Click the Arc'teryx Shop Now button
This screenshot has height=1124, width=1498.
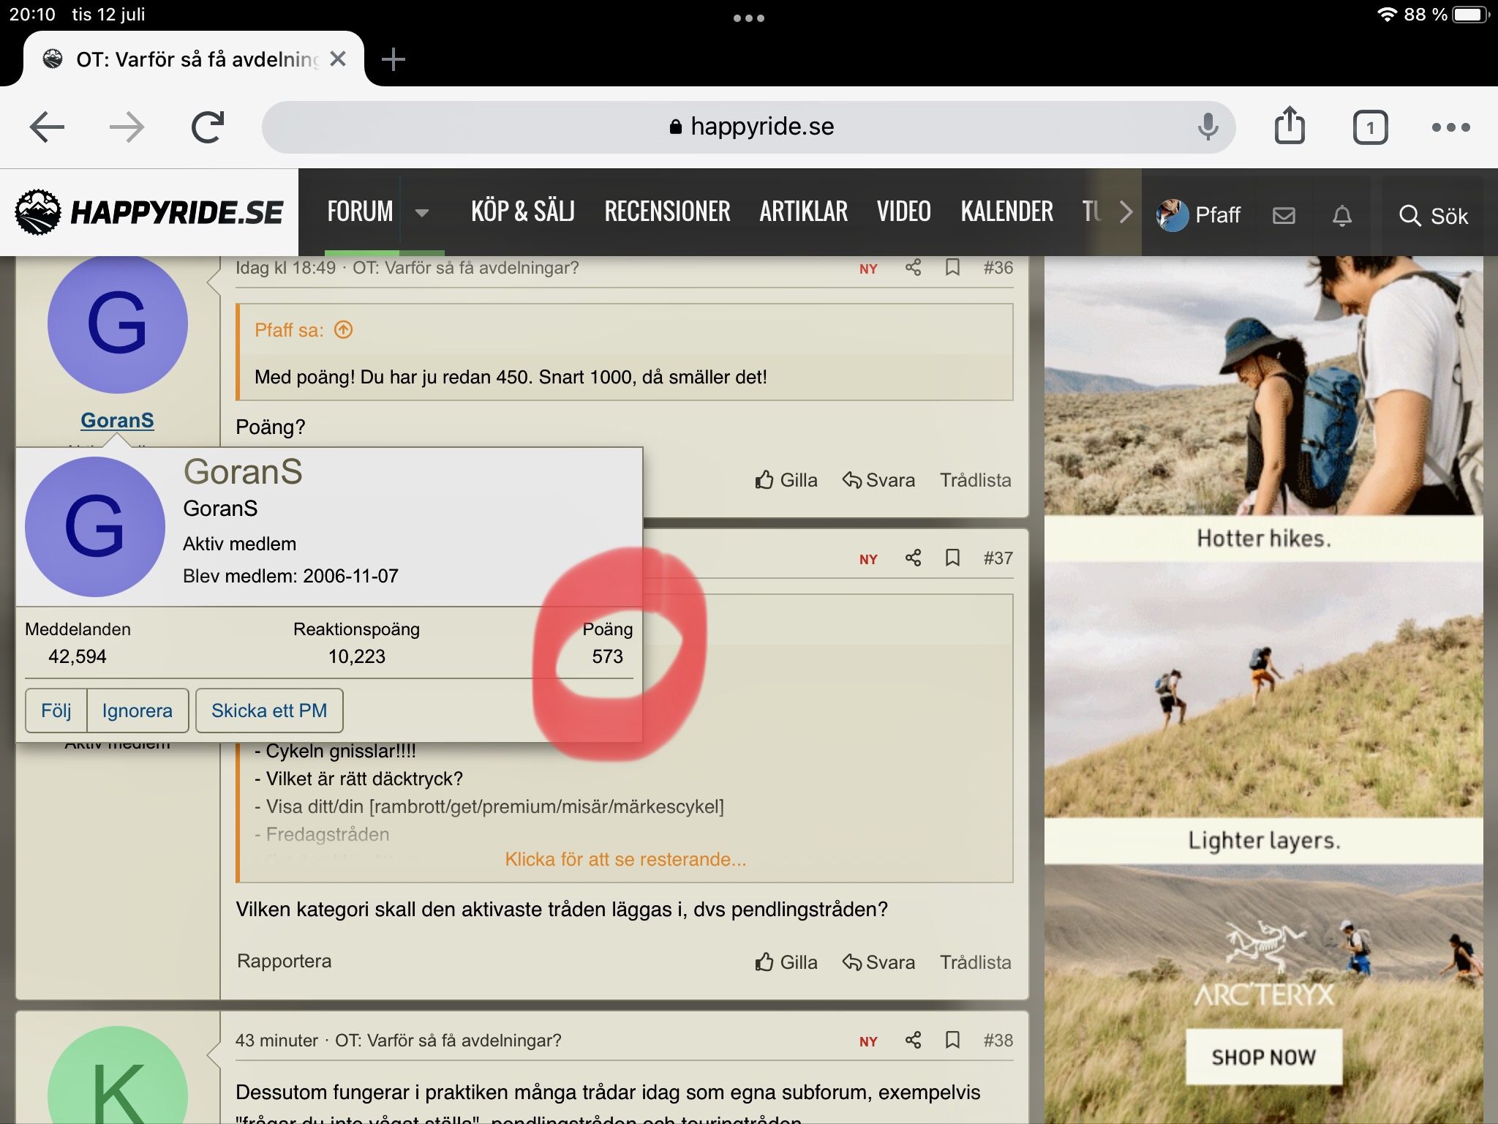click(x=1264, y=1057)
